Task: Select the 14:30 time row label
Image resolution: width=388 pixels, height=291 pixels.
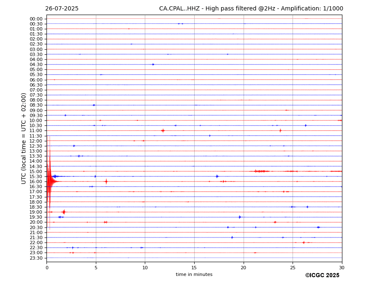Action: (36, 166)
